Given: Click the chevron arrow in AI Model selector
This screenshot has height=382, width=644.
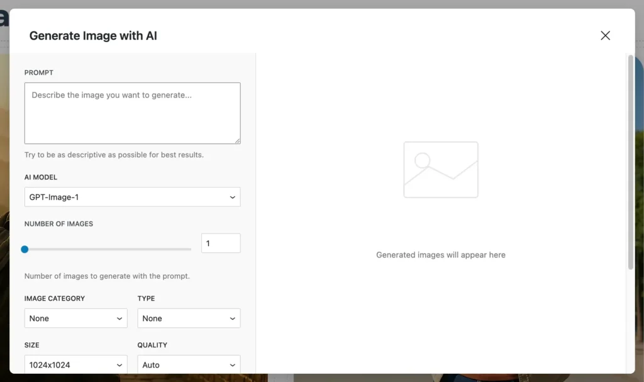Looking at the screenshot, I should (232, 197).
